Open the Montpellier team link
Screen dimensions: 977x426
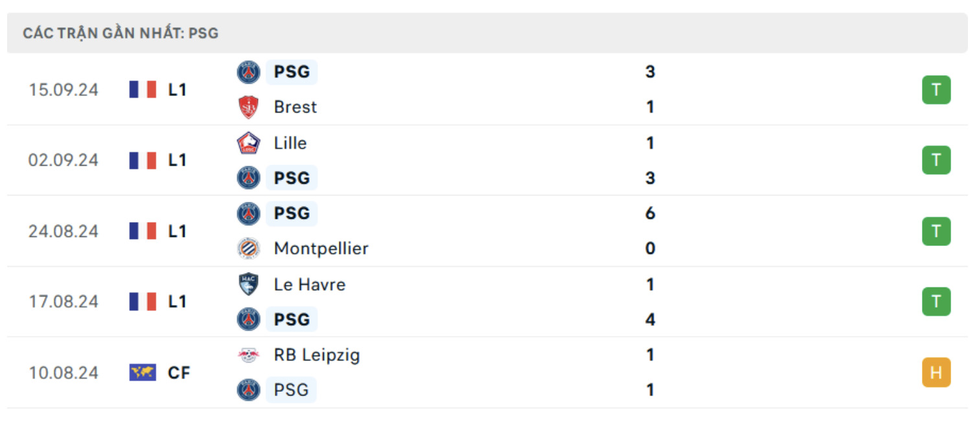(x=321, y=249)
